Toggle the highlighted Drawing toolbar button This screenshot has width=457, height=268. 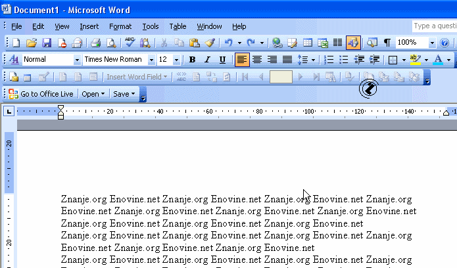[x=353, y=43]
